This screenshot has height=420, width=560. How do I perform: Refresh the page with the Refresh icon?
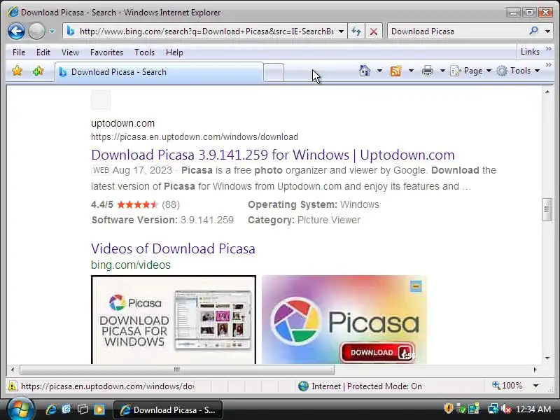(x=356, y=31)
